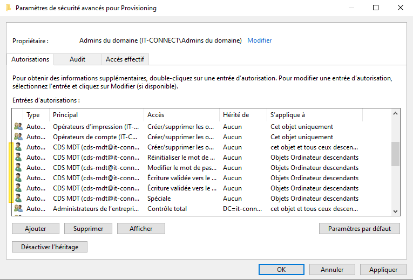Click the Supprimer button

(88, 228)
